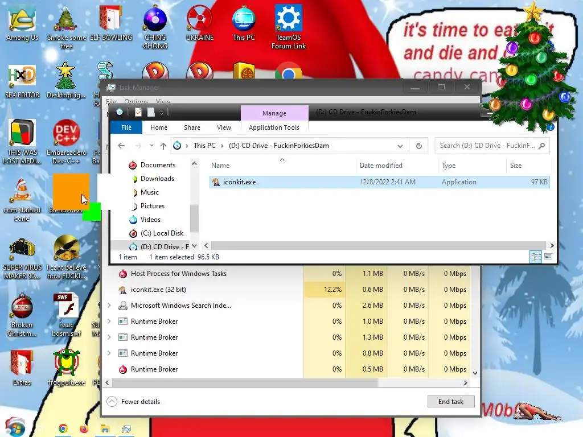Click the Manage contextual tab
Image resolution: width=583 pixels, height=437 pixels.
pos(274,113)
